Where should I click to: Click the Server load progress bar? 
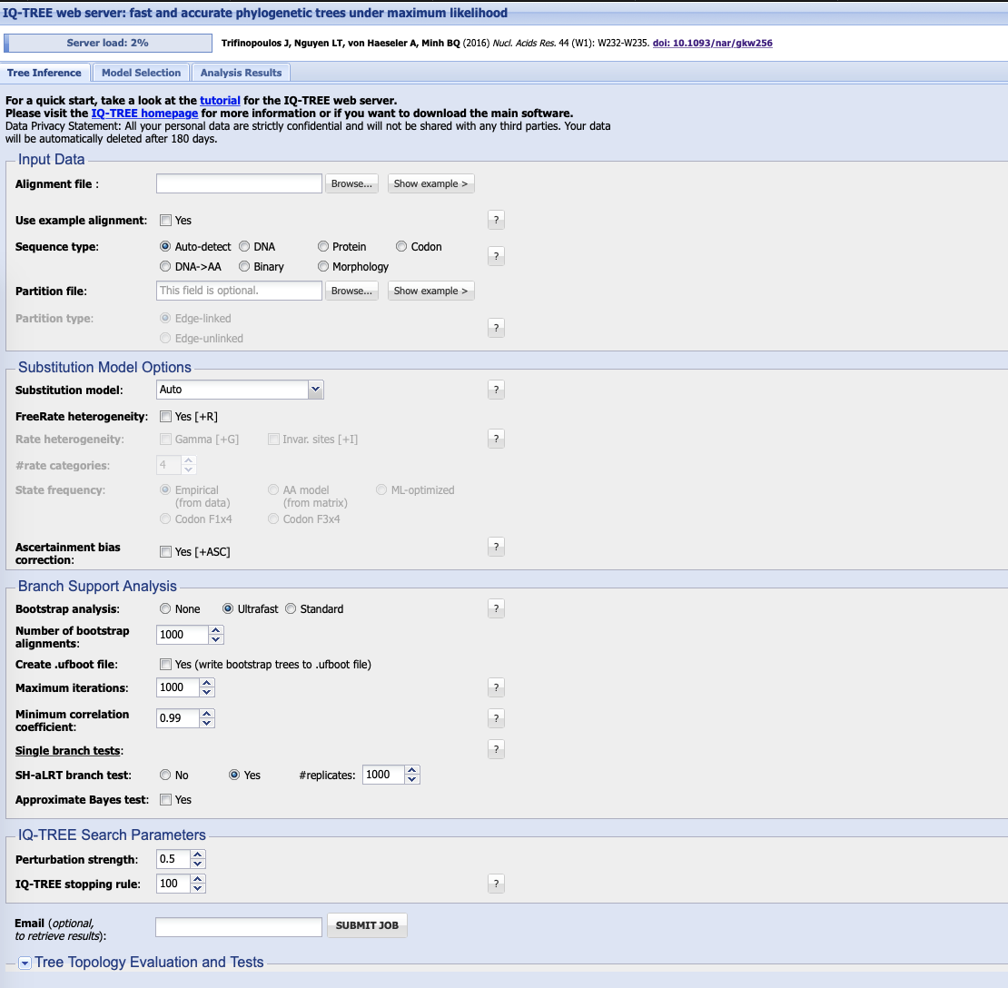[108, 43]
